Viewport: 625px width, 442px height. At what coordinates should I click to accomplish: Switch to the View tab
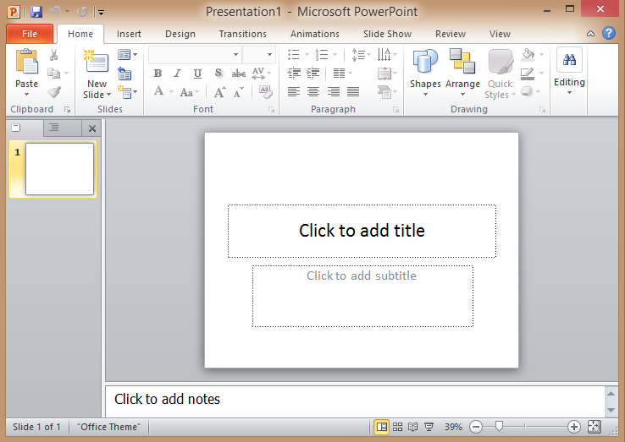(x=500, y=34)
